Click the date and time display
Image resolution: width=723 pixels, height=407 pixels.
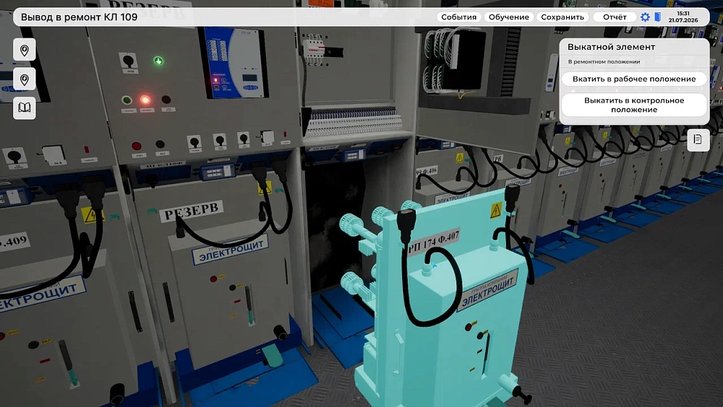click(x=683, y=17)
